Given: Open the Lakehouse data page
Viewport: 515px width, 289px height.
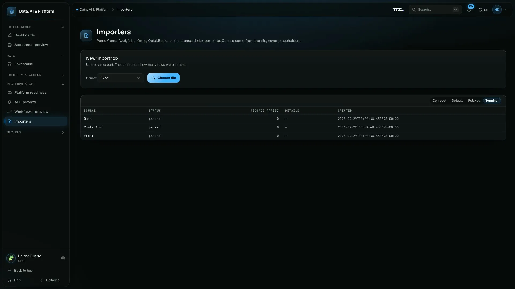Looking at the screenshot, I should tap(36, 64).
